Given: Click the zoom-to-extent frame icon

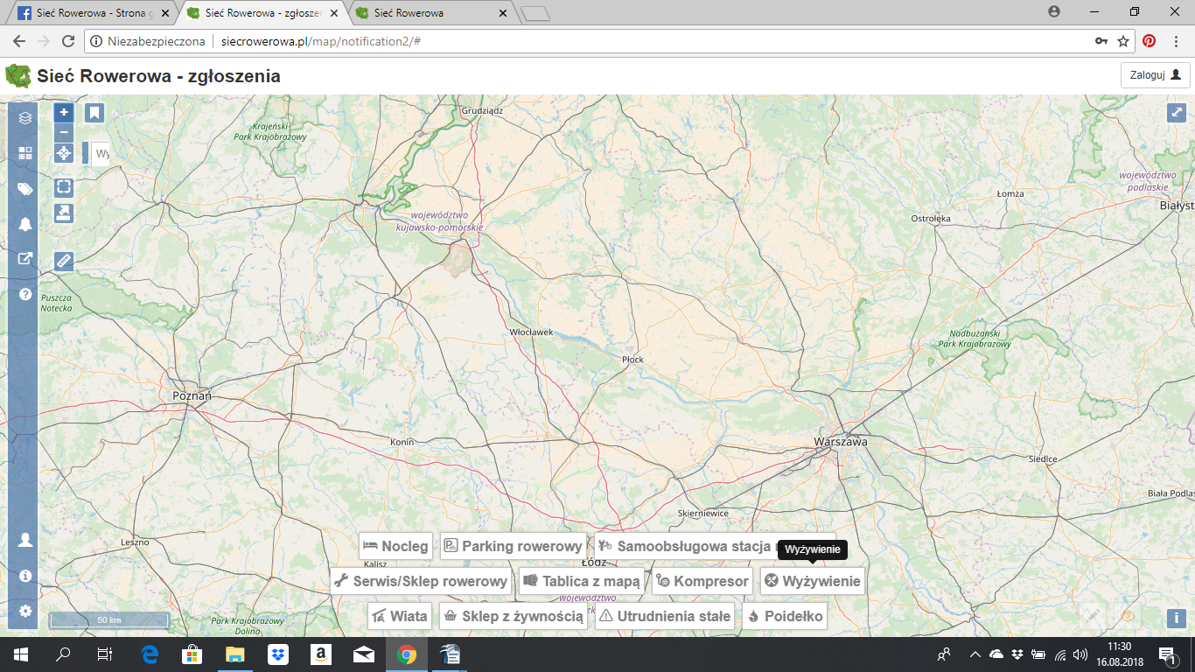Looking at the screenshot, I should click(x=63, y=186).
